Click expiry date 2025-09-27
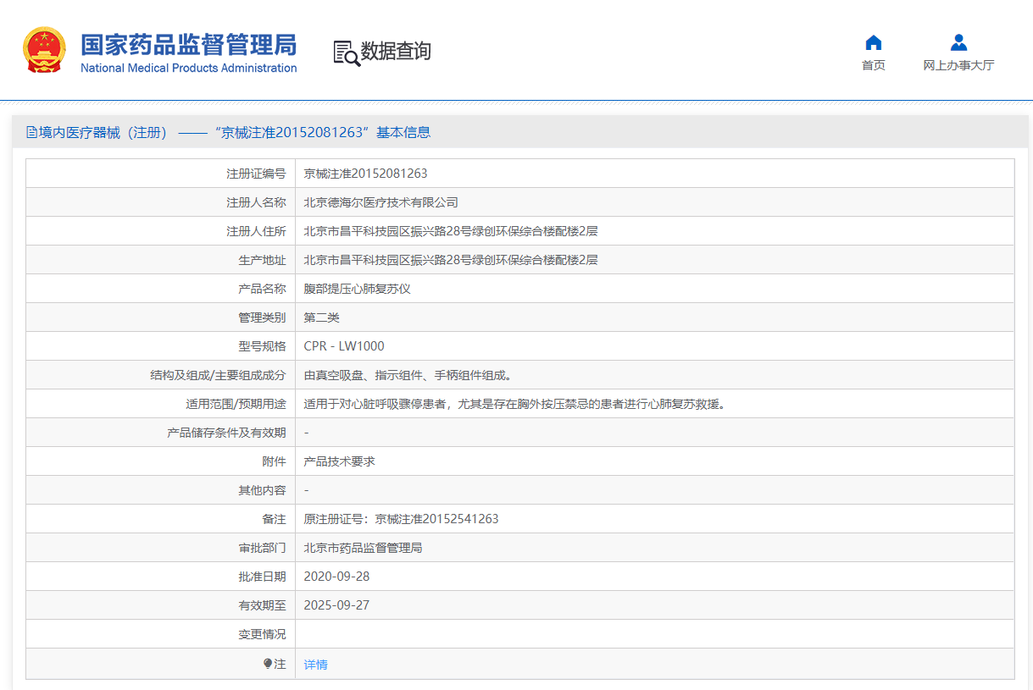Viewport: 1033px width, 690px height. tap(337, 605)
